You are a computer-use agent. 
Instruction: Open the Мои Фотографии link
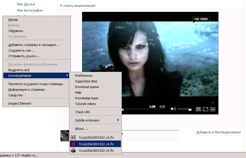pos(30,10)
